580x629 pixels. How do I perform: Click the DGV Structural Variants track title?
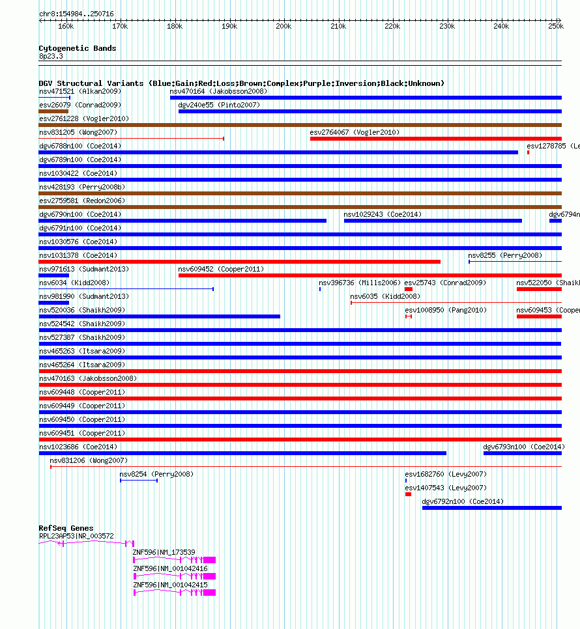(x=242, y=83)
